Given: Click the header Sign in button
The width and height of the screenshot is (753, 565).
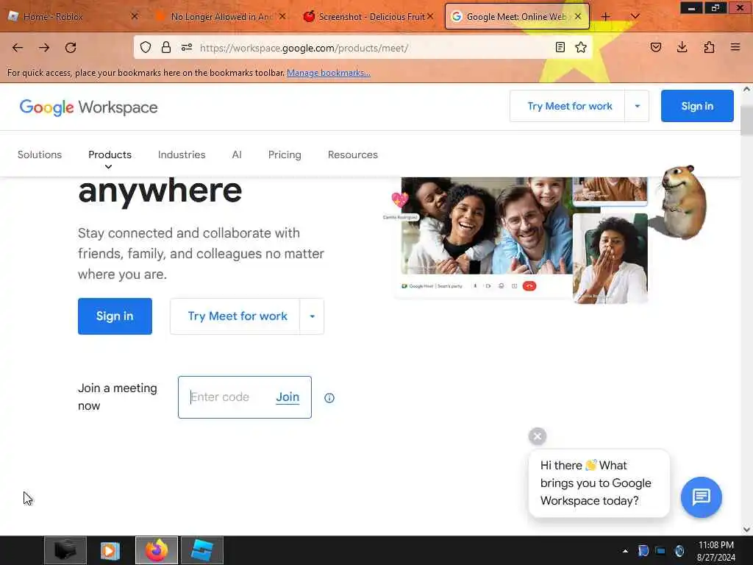Looking at the screenshot, I should pyautogui.click(x=697, y=106).
